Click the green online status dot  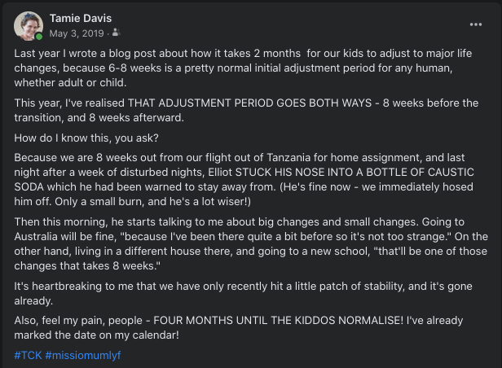[x=37, y=37]
